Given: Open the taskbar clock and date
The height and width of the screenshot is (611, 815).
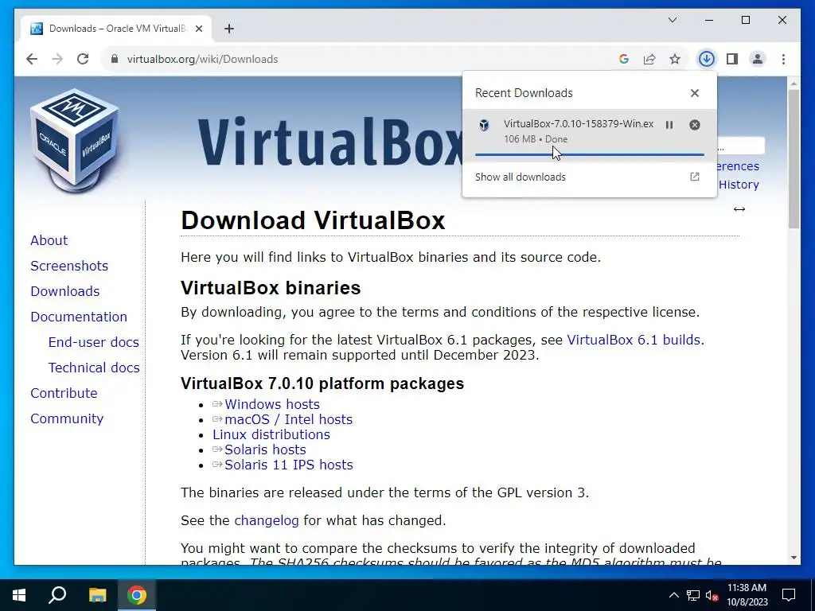Looking at the screenshot, I should coord(747,595).
